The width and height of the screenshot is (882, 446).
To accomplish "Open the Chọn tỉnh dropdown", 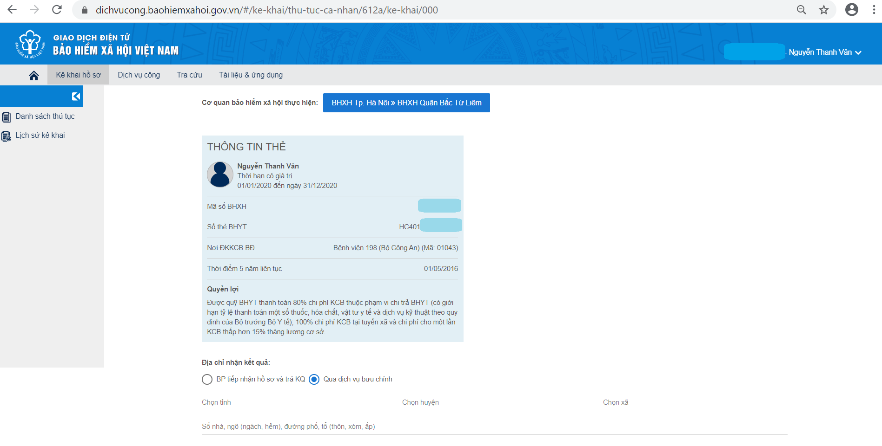I will tap(294, 403).
